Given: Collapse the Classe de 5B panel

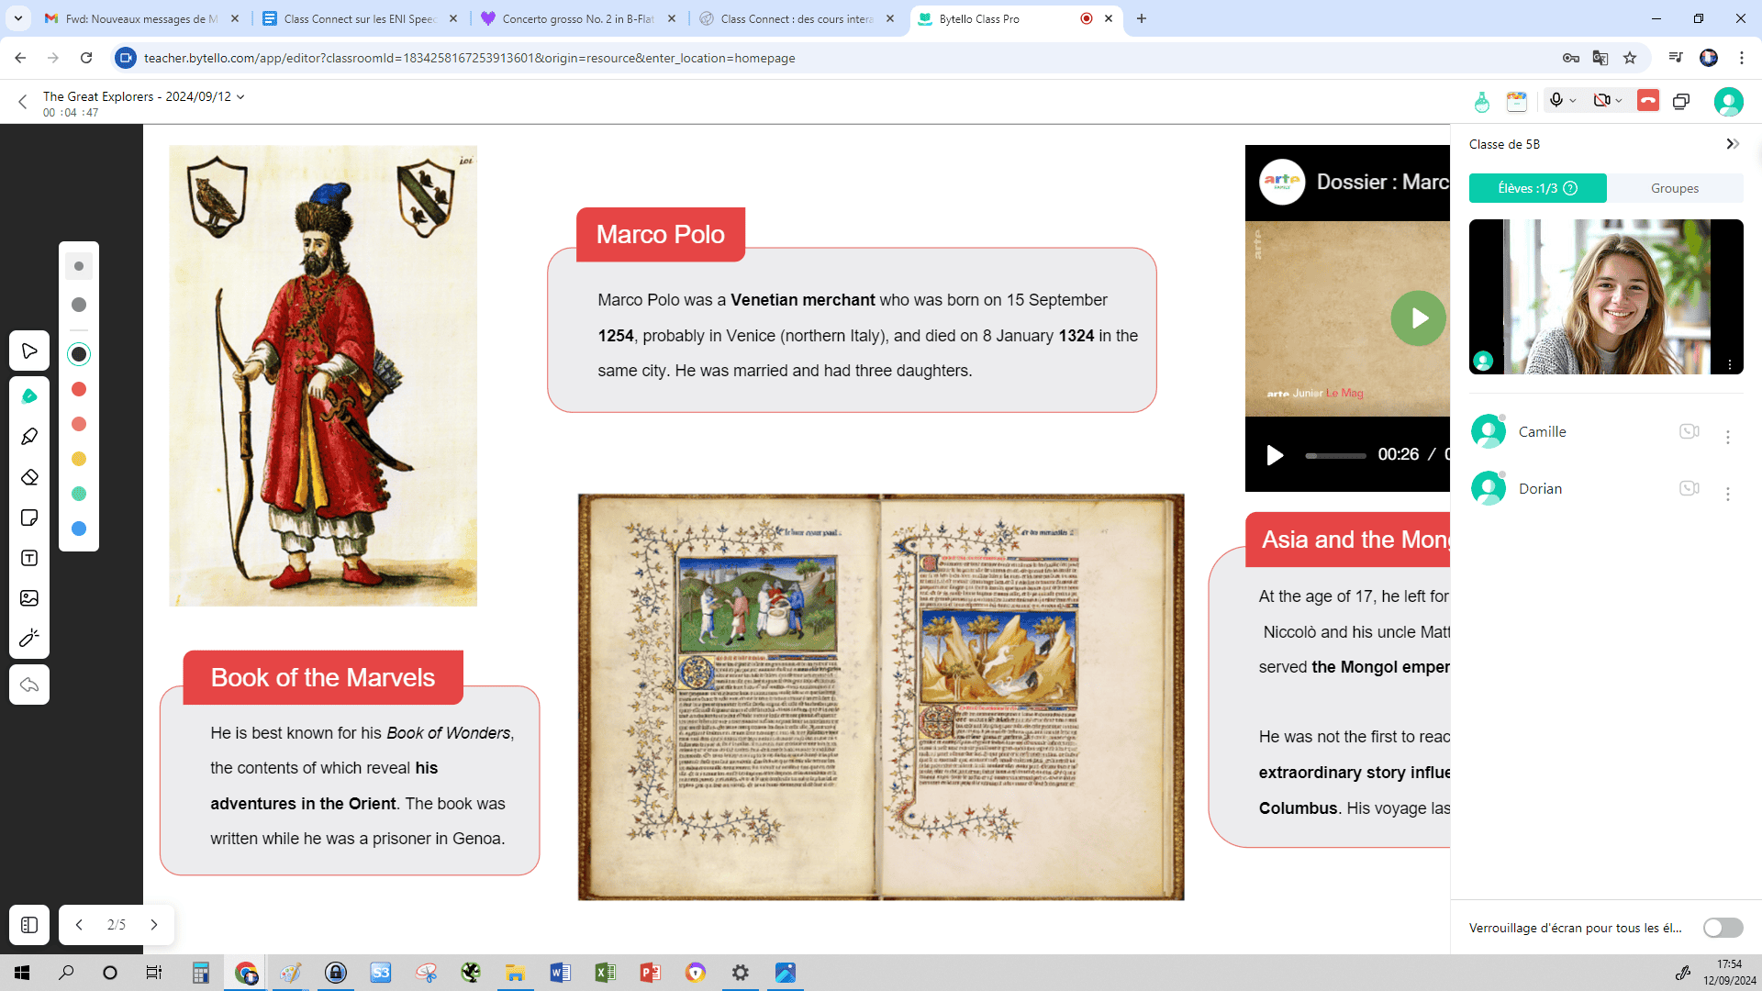Looking at the screenshot, I should click(1733, 144).
